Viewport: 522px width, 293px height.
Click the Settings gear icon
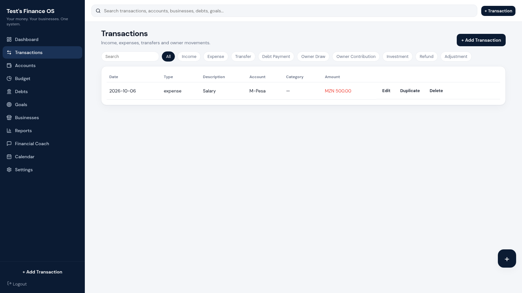click(x=9, y=170)
